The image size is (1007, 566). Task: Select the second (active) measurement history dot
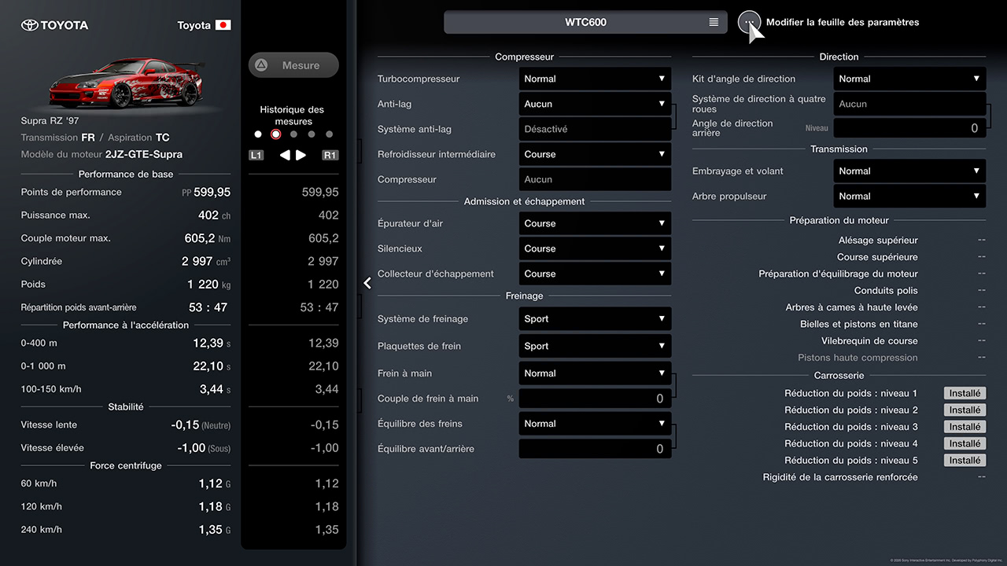point(275,134)
